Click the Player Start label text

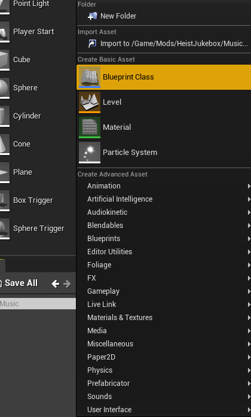coord(33,32)
